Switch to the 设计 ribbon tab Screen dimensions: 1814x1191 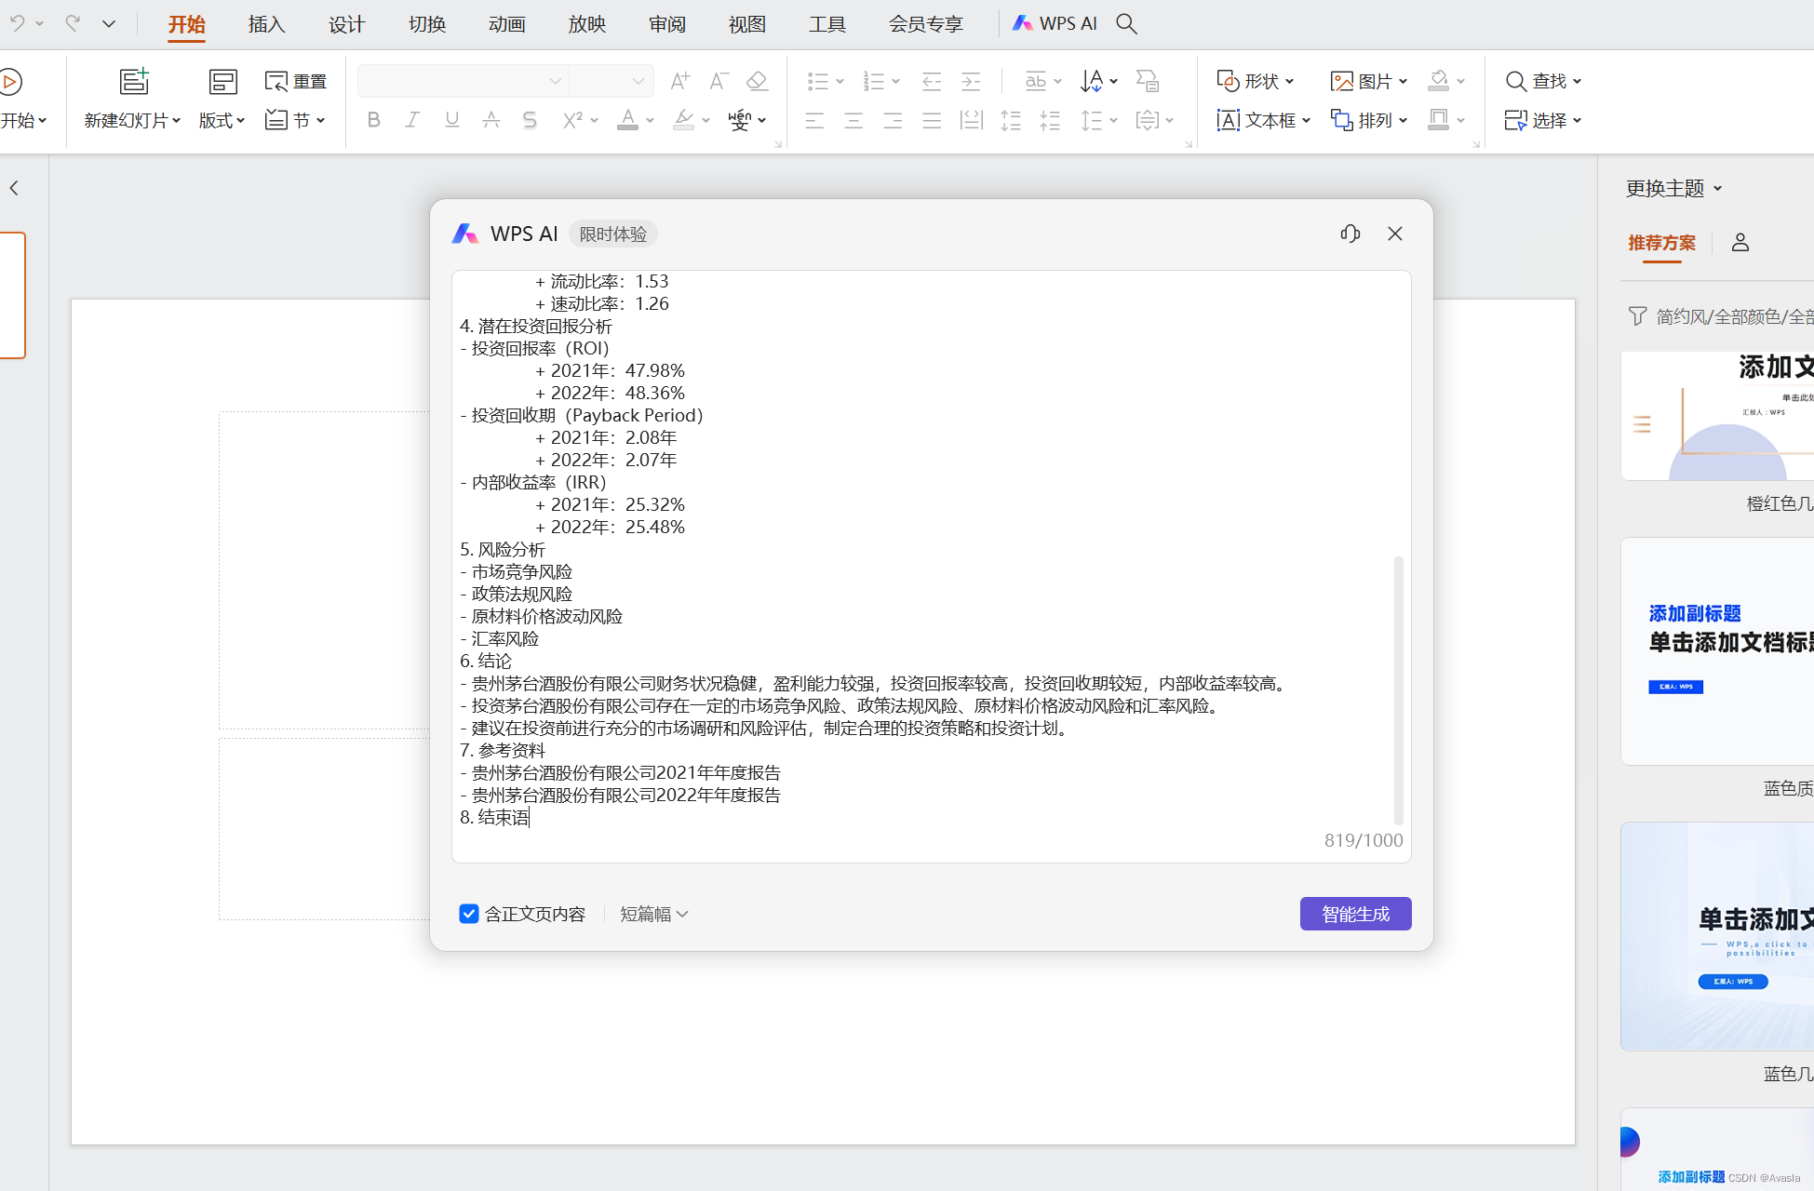coord(346,24)
